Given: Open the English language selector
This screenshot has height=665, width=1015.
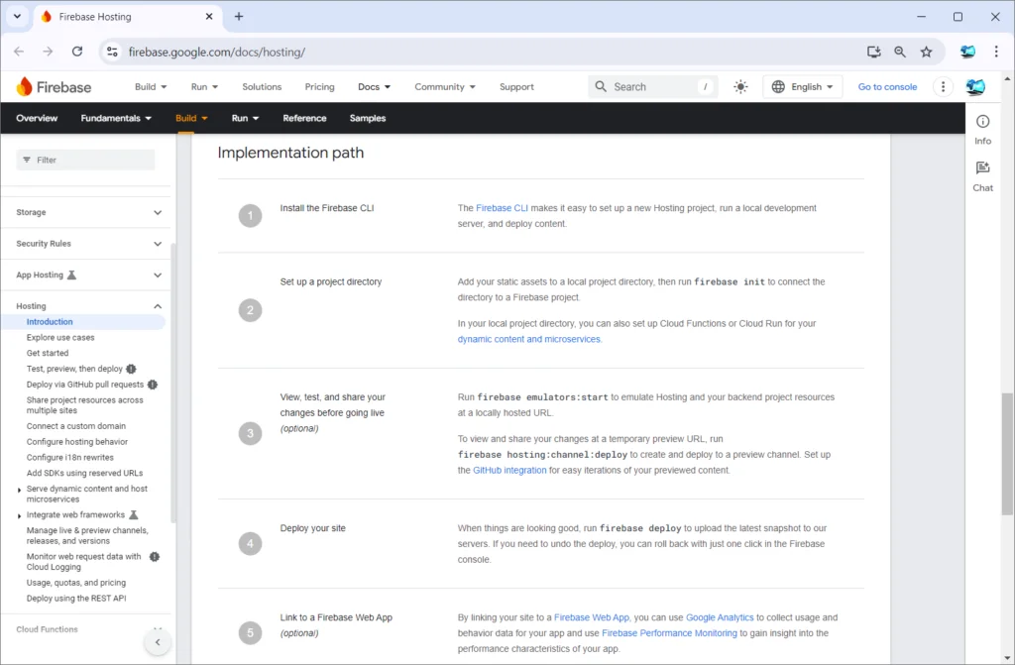Looking at the screenshot, I should click(803, 87).
